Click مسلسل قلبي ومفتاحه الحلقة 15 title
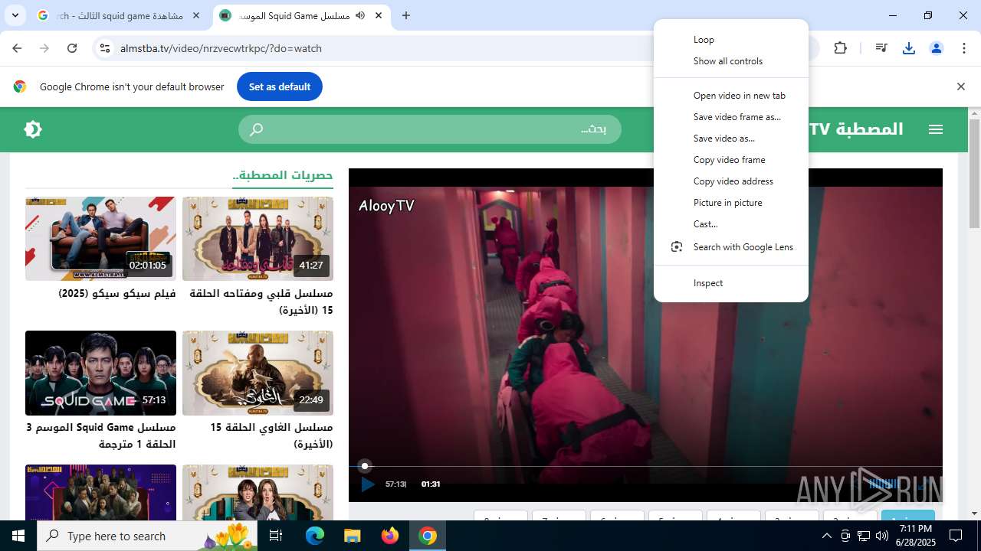This screenshot has width=981, height=551. [x=261, y=302]
